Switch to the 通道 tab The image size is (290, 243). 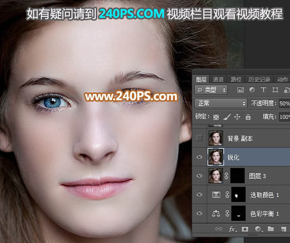tap(218, 79)
